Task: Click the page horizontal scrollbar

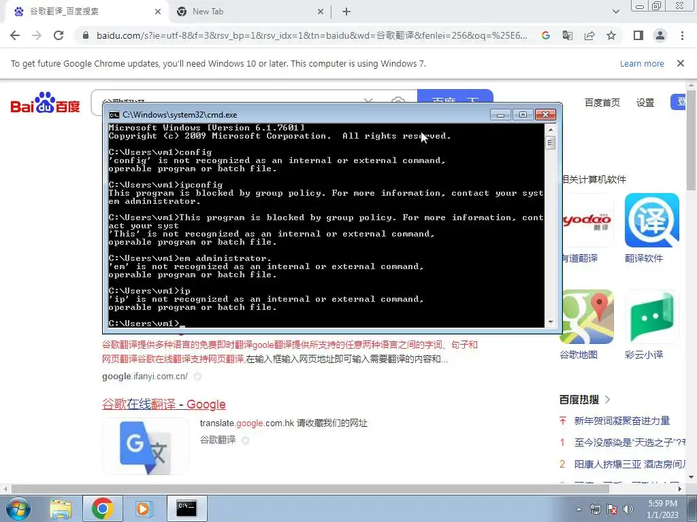Action: 310,489
